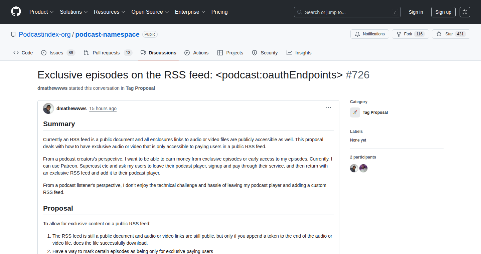Click the Category sidebar heading

click(359, 102)
